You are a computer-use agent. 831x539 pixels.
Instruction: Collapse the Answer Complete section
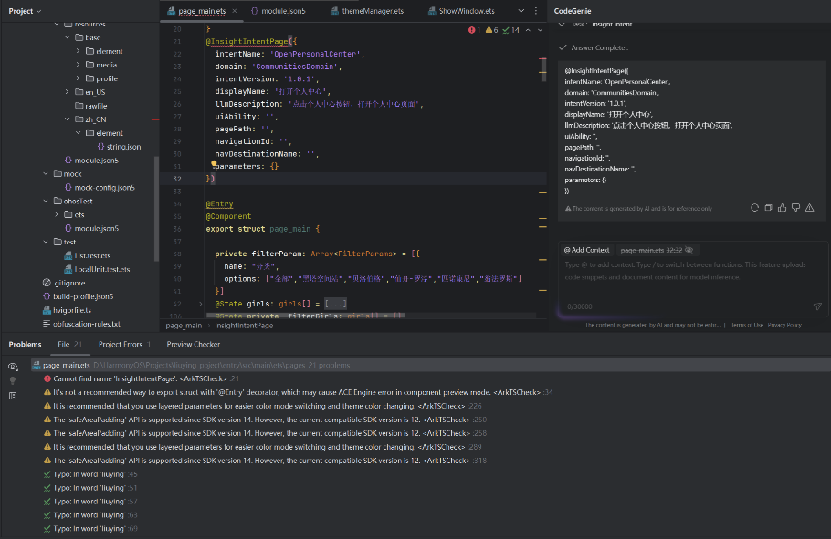pyautogui.click(x=563, y=47)
